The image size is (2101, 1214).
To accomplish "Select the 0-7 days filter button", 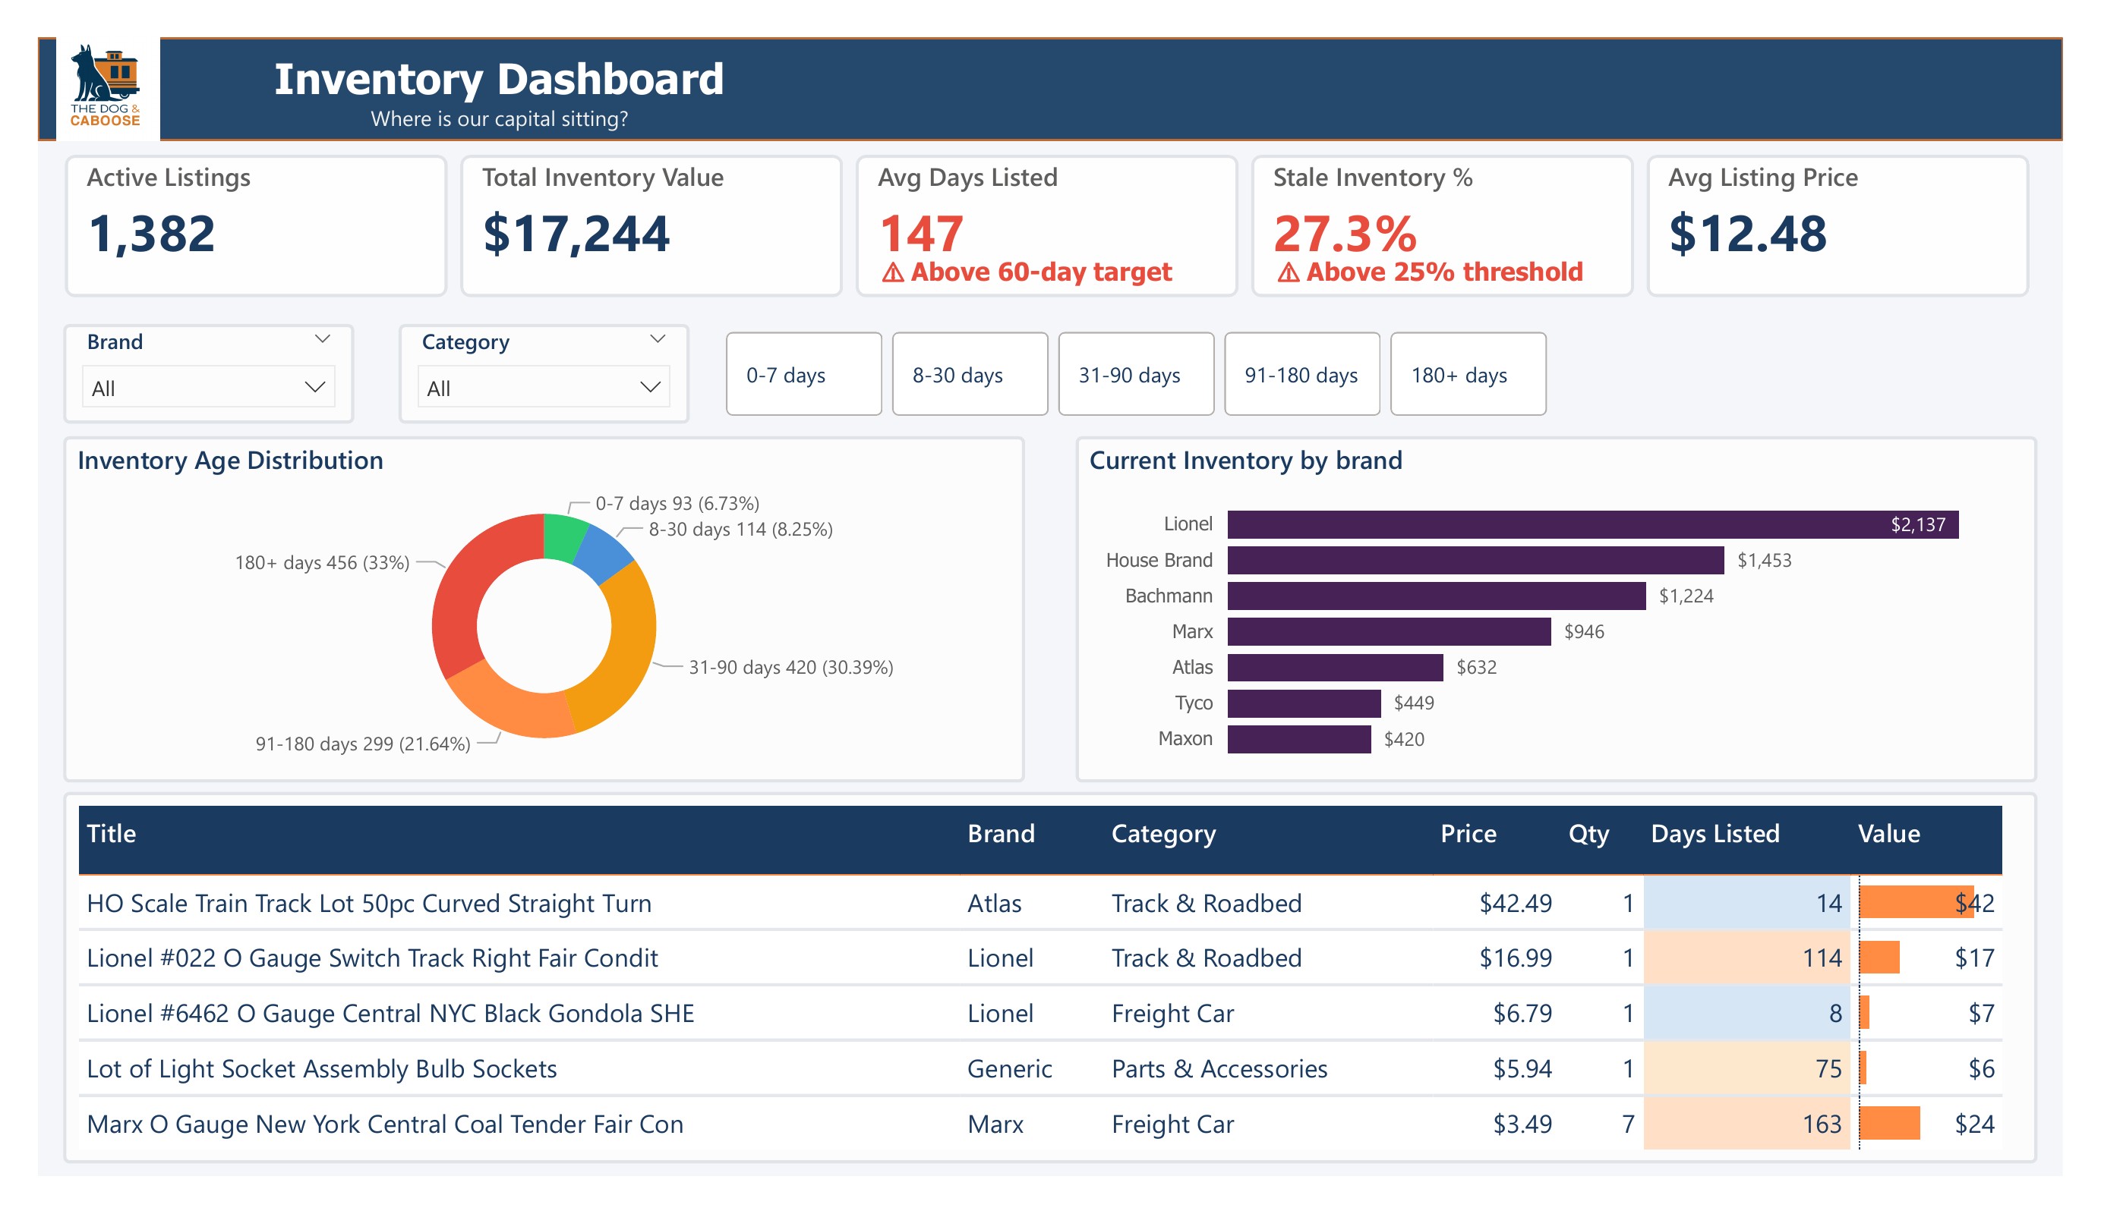I will click(x=803, y=374).
